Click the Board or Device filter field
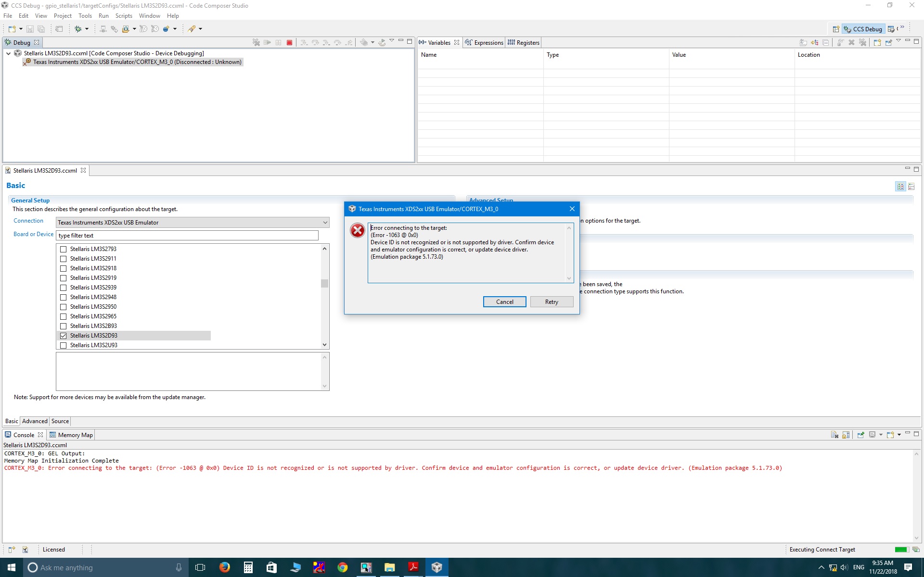924x577 pixels. 187,236
